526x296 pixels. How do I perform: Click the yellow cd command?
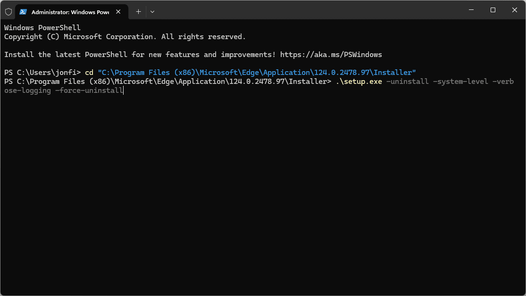[x=89, y=73]
